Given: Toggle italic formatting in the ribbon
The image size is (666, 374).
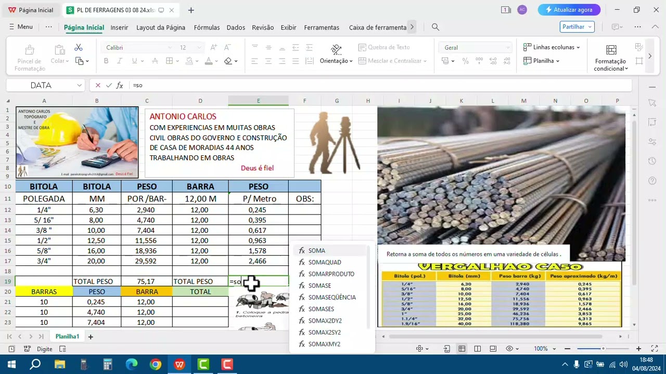Looking at the screenshot, I should (x=120, y=61).
